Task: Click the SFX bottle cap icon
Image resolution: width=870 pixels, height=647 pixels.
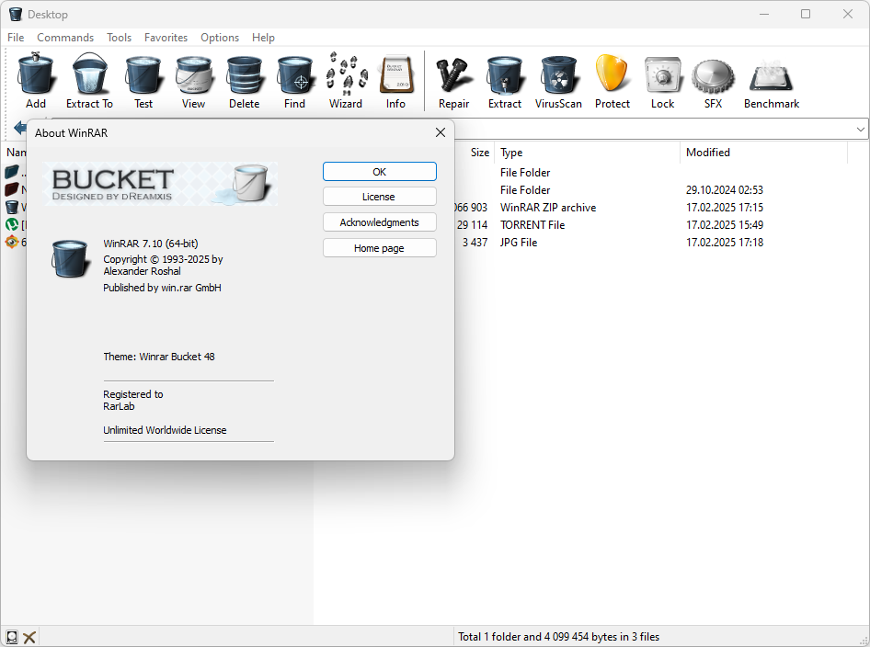Action: [713, 81]
